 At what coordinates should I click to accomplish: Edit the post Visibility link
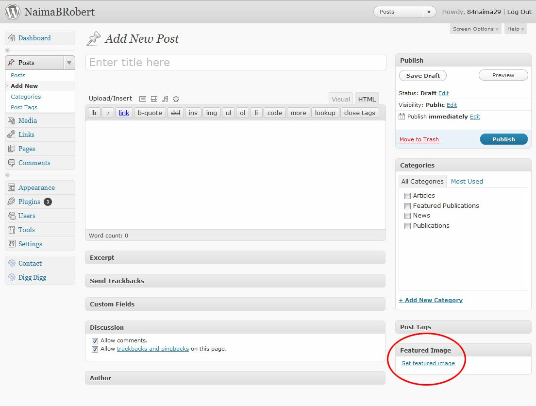coord(452,105)
